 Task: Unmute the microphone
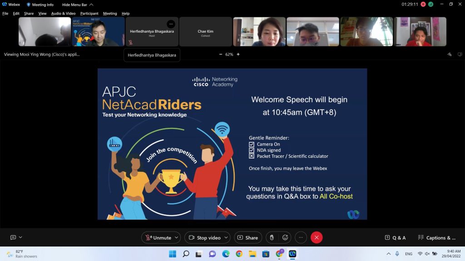coord(158,237)
